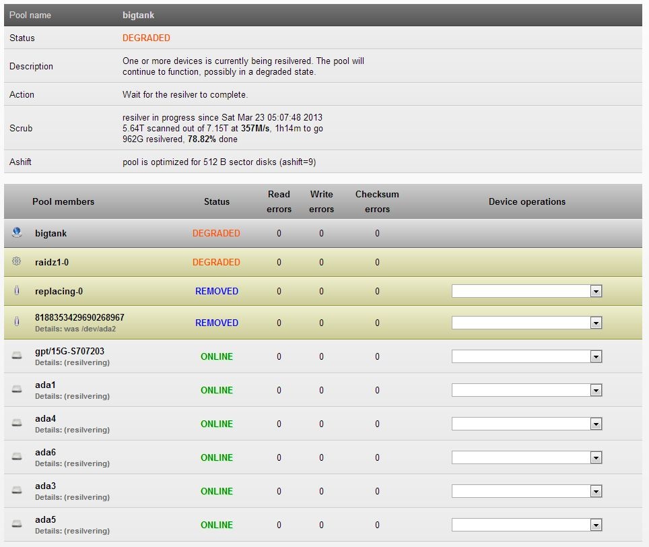Screen dimensions: 649x547
Task: Select the raidz1-0 vdev name
Action: click(x=52, y=262)
